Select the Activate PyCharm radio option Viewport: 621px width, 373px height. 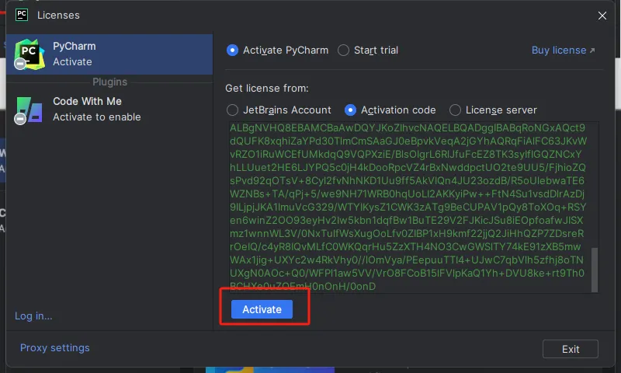(232, 51)
